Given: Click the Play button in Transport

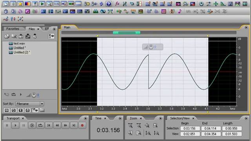Looking at the screenshot, I should coord(15,125).
